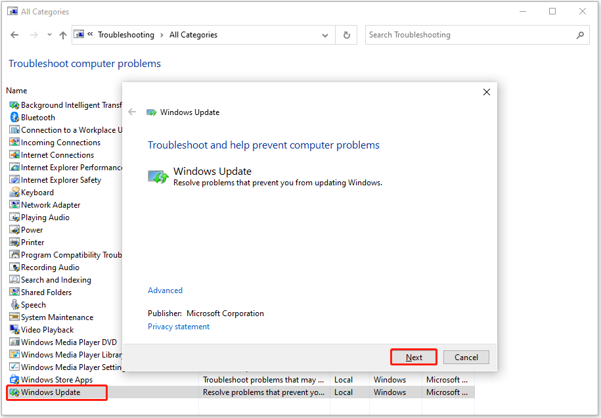Select the Recording Audio row label

tap(50, 267)
